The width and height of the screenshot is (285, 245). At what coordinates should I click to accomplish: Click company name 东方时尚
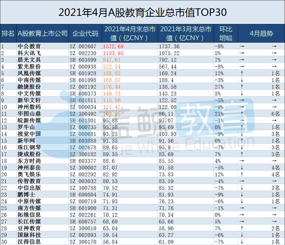29,161
